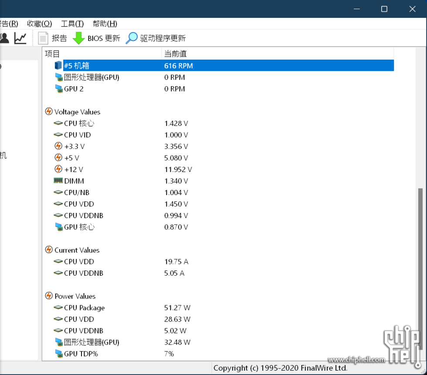The image size is (427, 375).
Task: Click the report document icon
Action: pyautogui.click(x=43, y=38)
